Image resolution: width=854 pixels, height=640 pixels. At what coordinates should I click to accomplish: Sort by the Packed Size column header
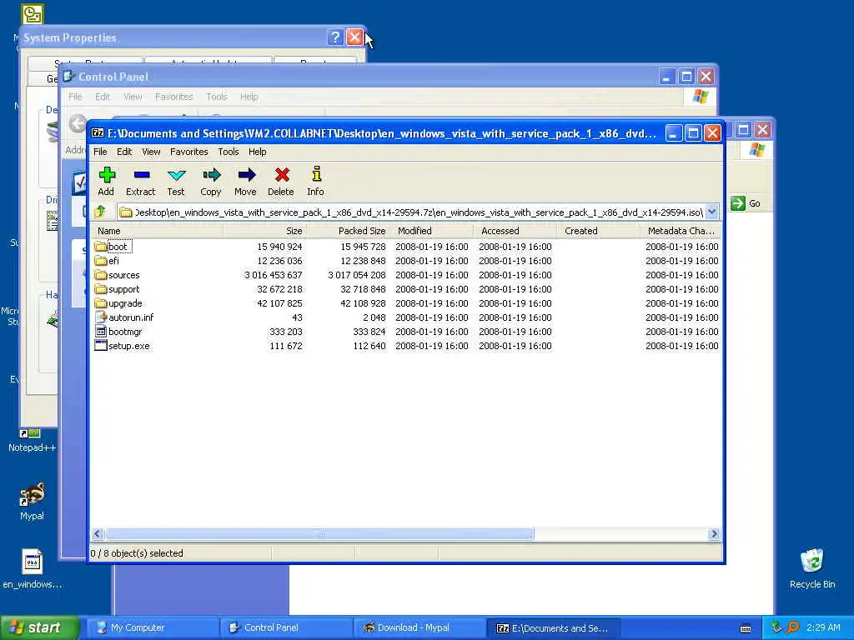point(348,231)
